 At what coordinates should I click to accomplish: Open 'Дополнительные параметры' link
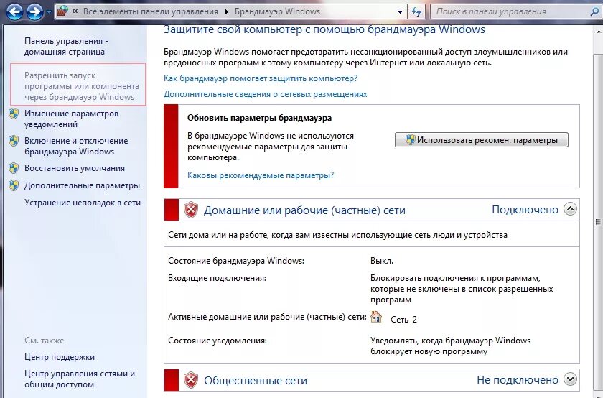coord(82,185)
